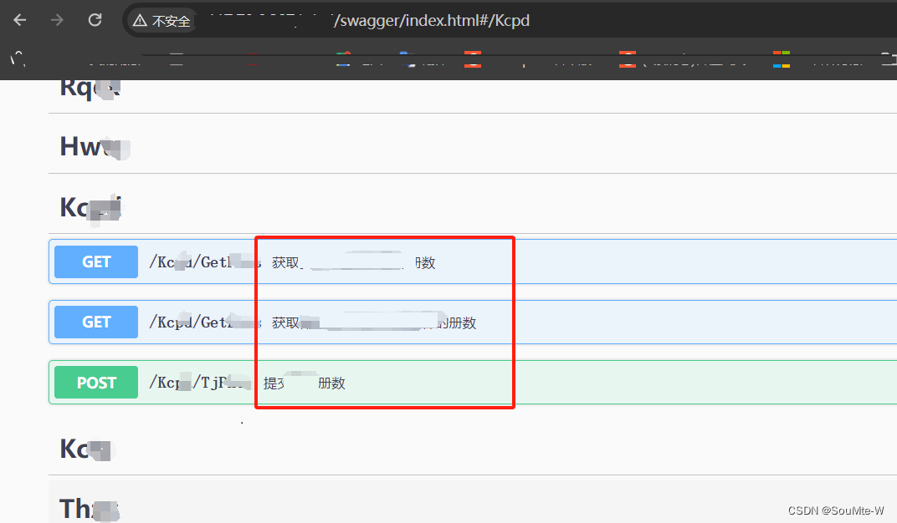897x523 pixels.
Task: Go back with the browser back arrow
Action: tap(20, 21)
